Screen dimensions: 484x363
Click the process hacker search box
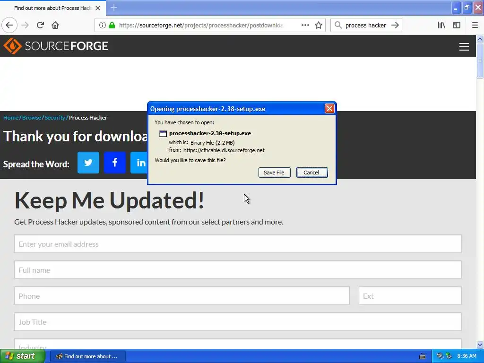366,26
